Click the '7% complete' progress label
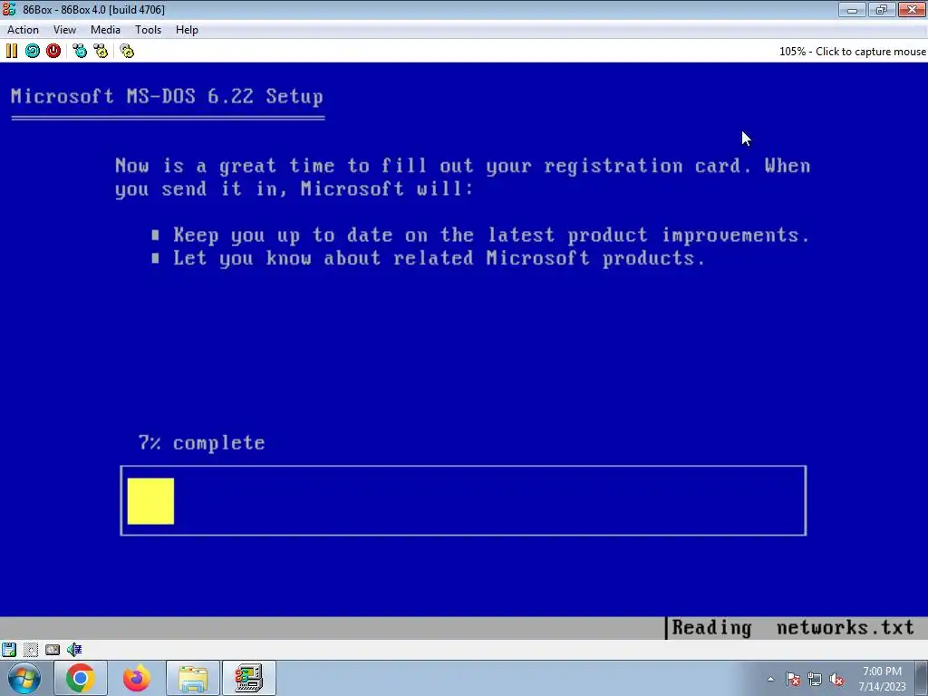Image resolution: width=928 pixels, height=696 pixels. click(201, 442)
